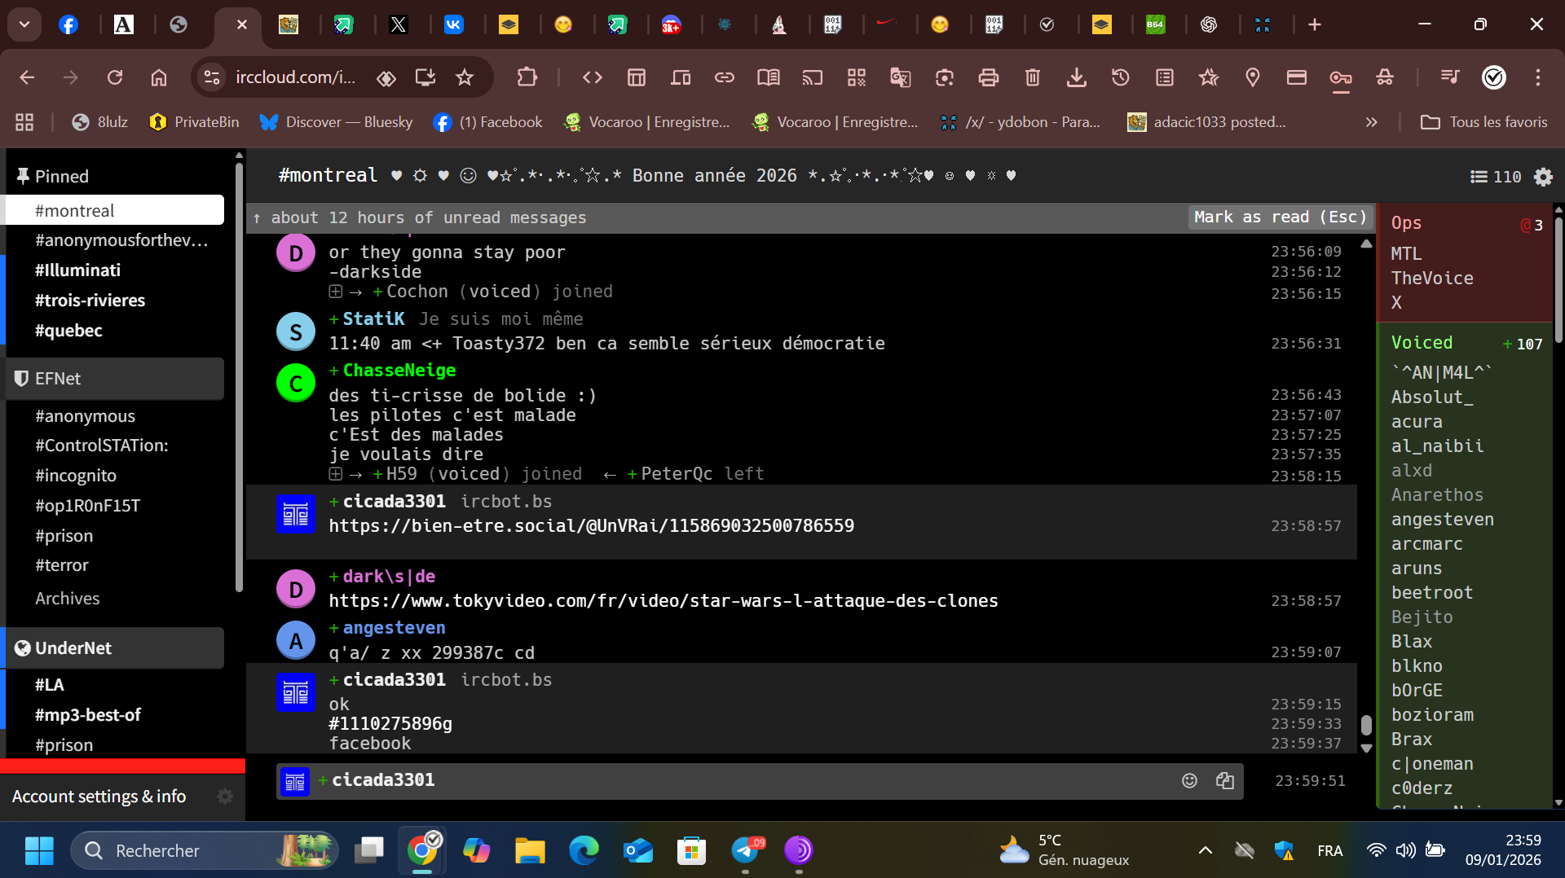The image size is (1565, 878).
Task: Show hidden system tray icons
Action: [x=1205, y=850]
